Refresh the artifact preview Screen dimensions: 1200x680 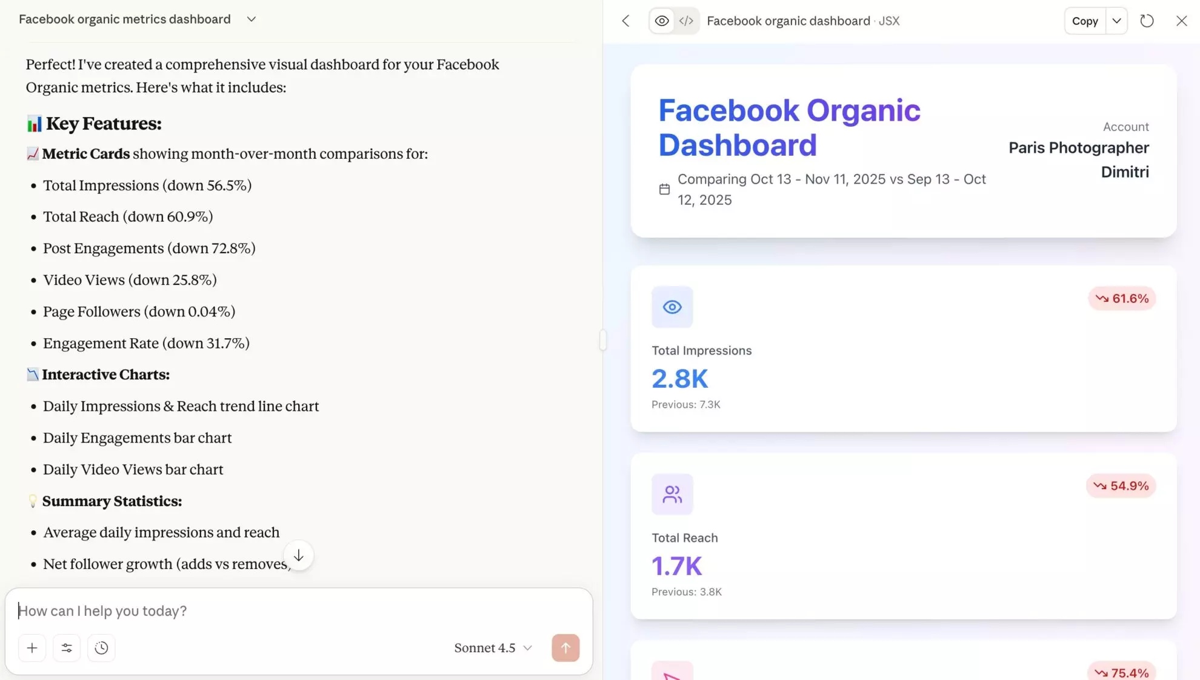point(1147,21)
